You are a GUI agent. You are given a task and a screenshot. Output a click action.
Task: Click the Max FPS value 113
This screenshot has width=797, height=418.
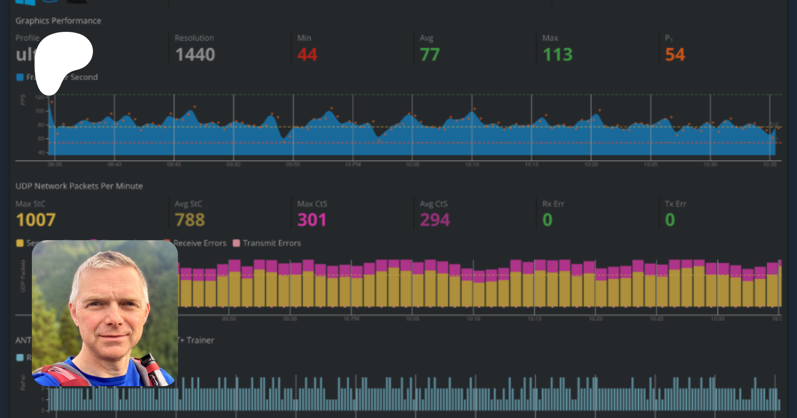(557, 55)
